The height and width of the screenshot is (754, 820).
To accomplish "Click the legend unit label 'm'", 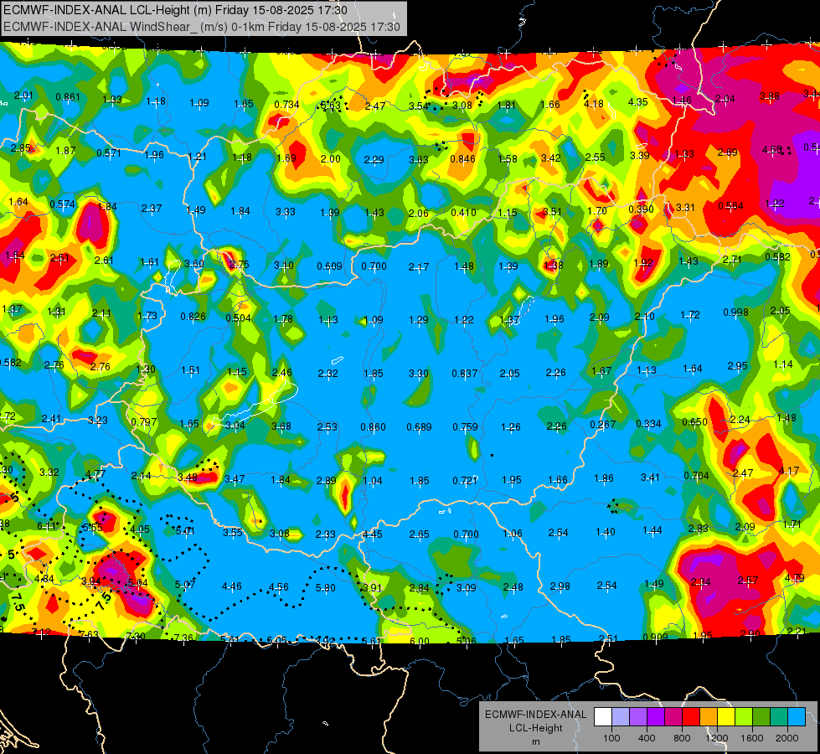I will tap(535, 742).
